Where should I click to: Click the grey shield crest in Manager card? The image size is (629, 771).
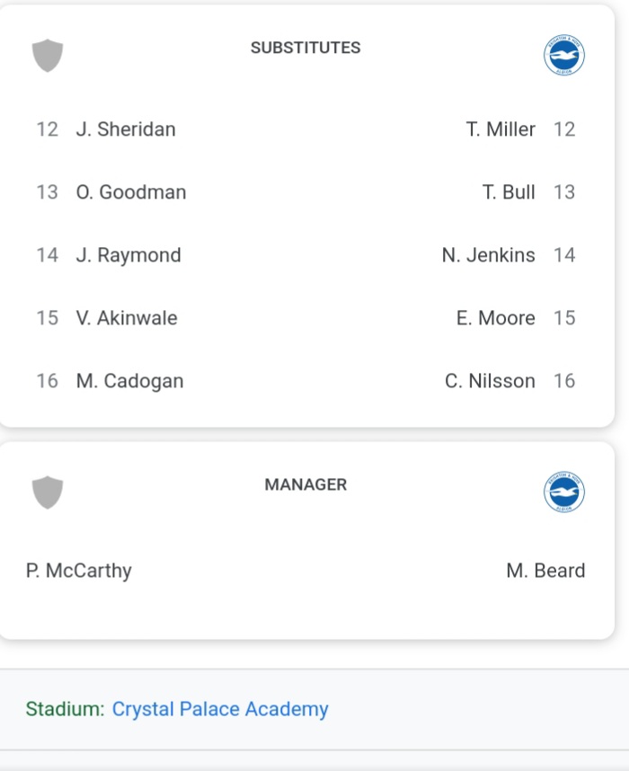point(48,492)
